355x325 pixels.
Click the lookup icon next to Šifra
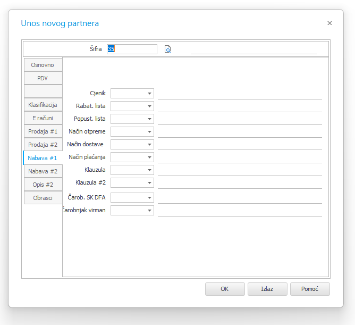(167, 49)
